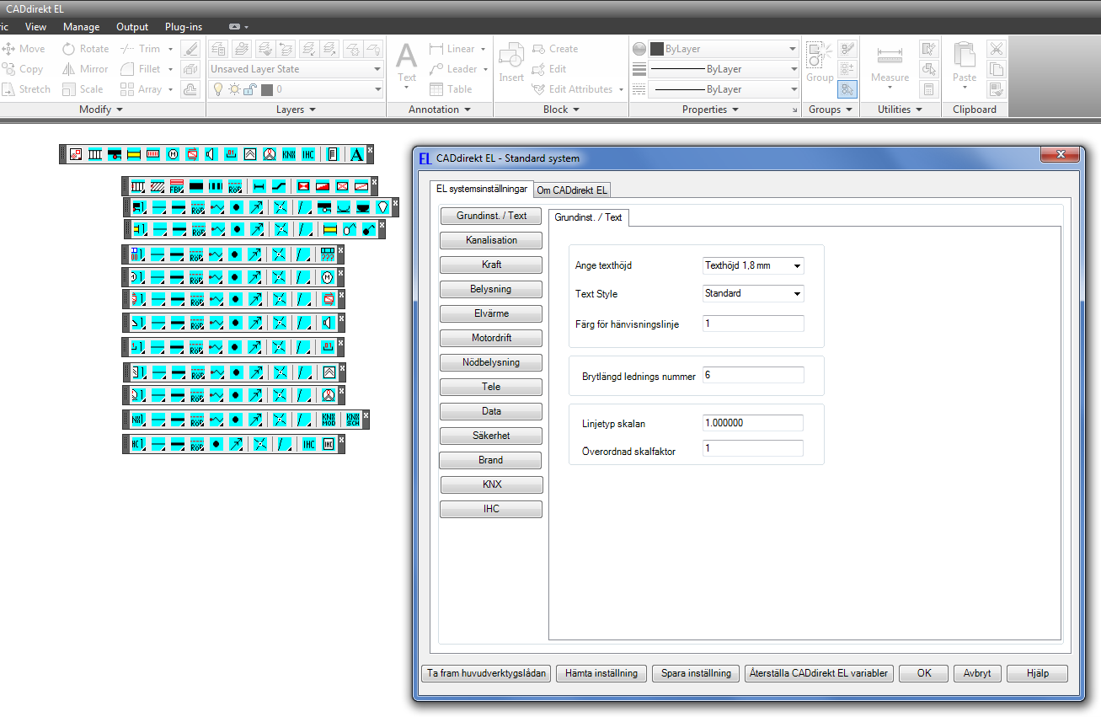Click the KNX MOD icon
This screenshot has width=1101, height=717.
point(329,420)
